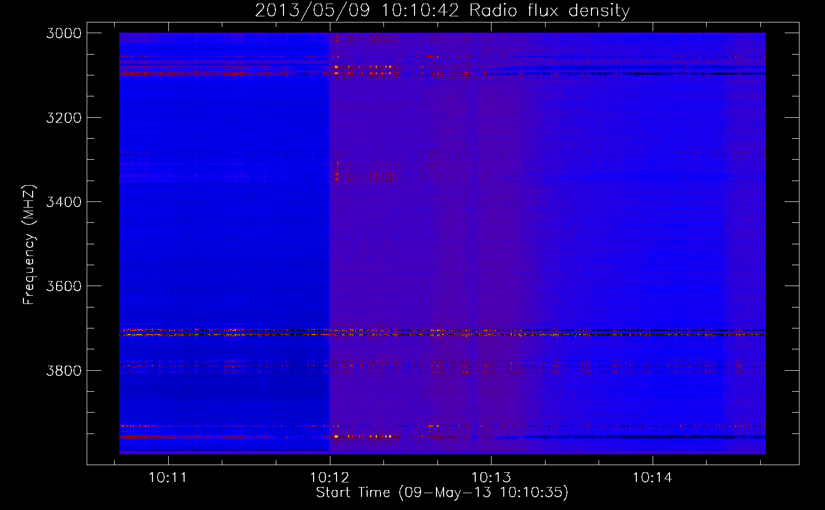Click the 3800 frequency tick label
The width and height of the screenshot is (825, 510).
click(x=64, y=370)
